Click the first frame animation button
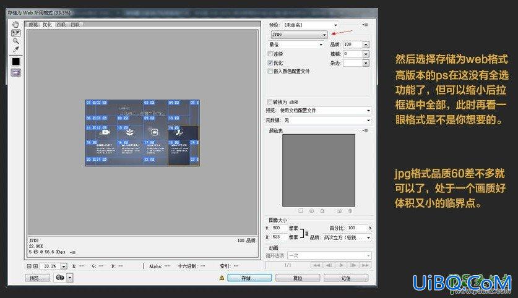This screenshot has width=518, height=298. [x=316, y=265]
